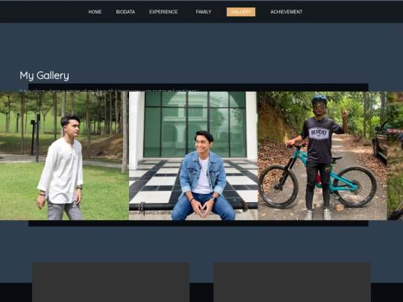Viewport: 403px width, 302px height.
Task: Open photo of man in white shirt
Action: pos(64,156)
